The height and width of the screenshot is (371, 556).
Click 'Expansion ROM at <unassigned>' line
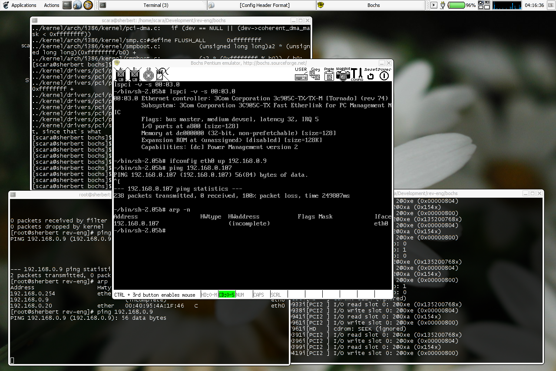232,140
